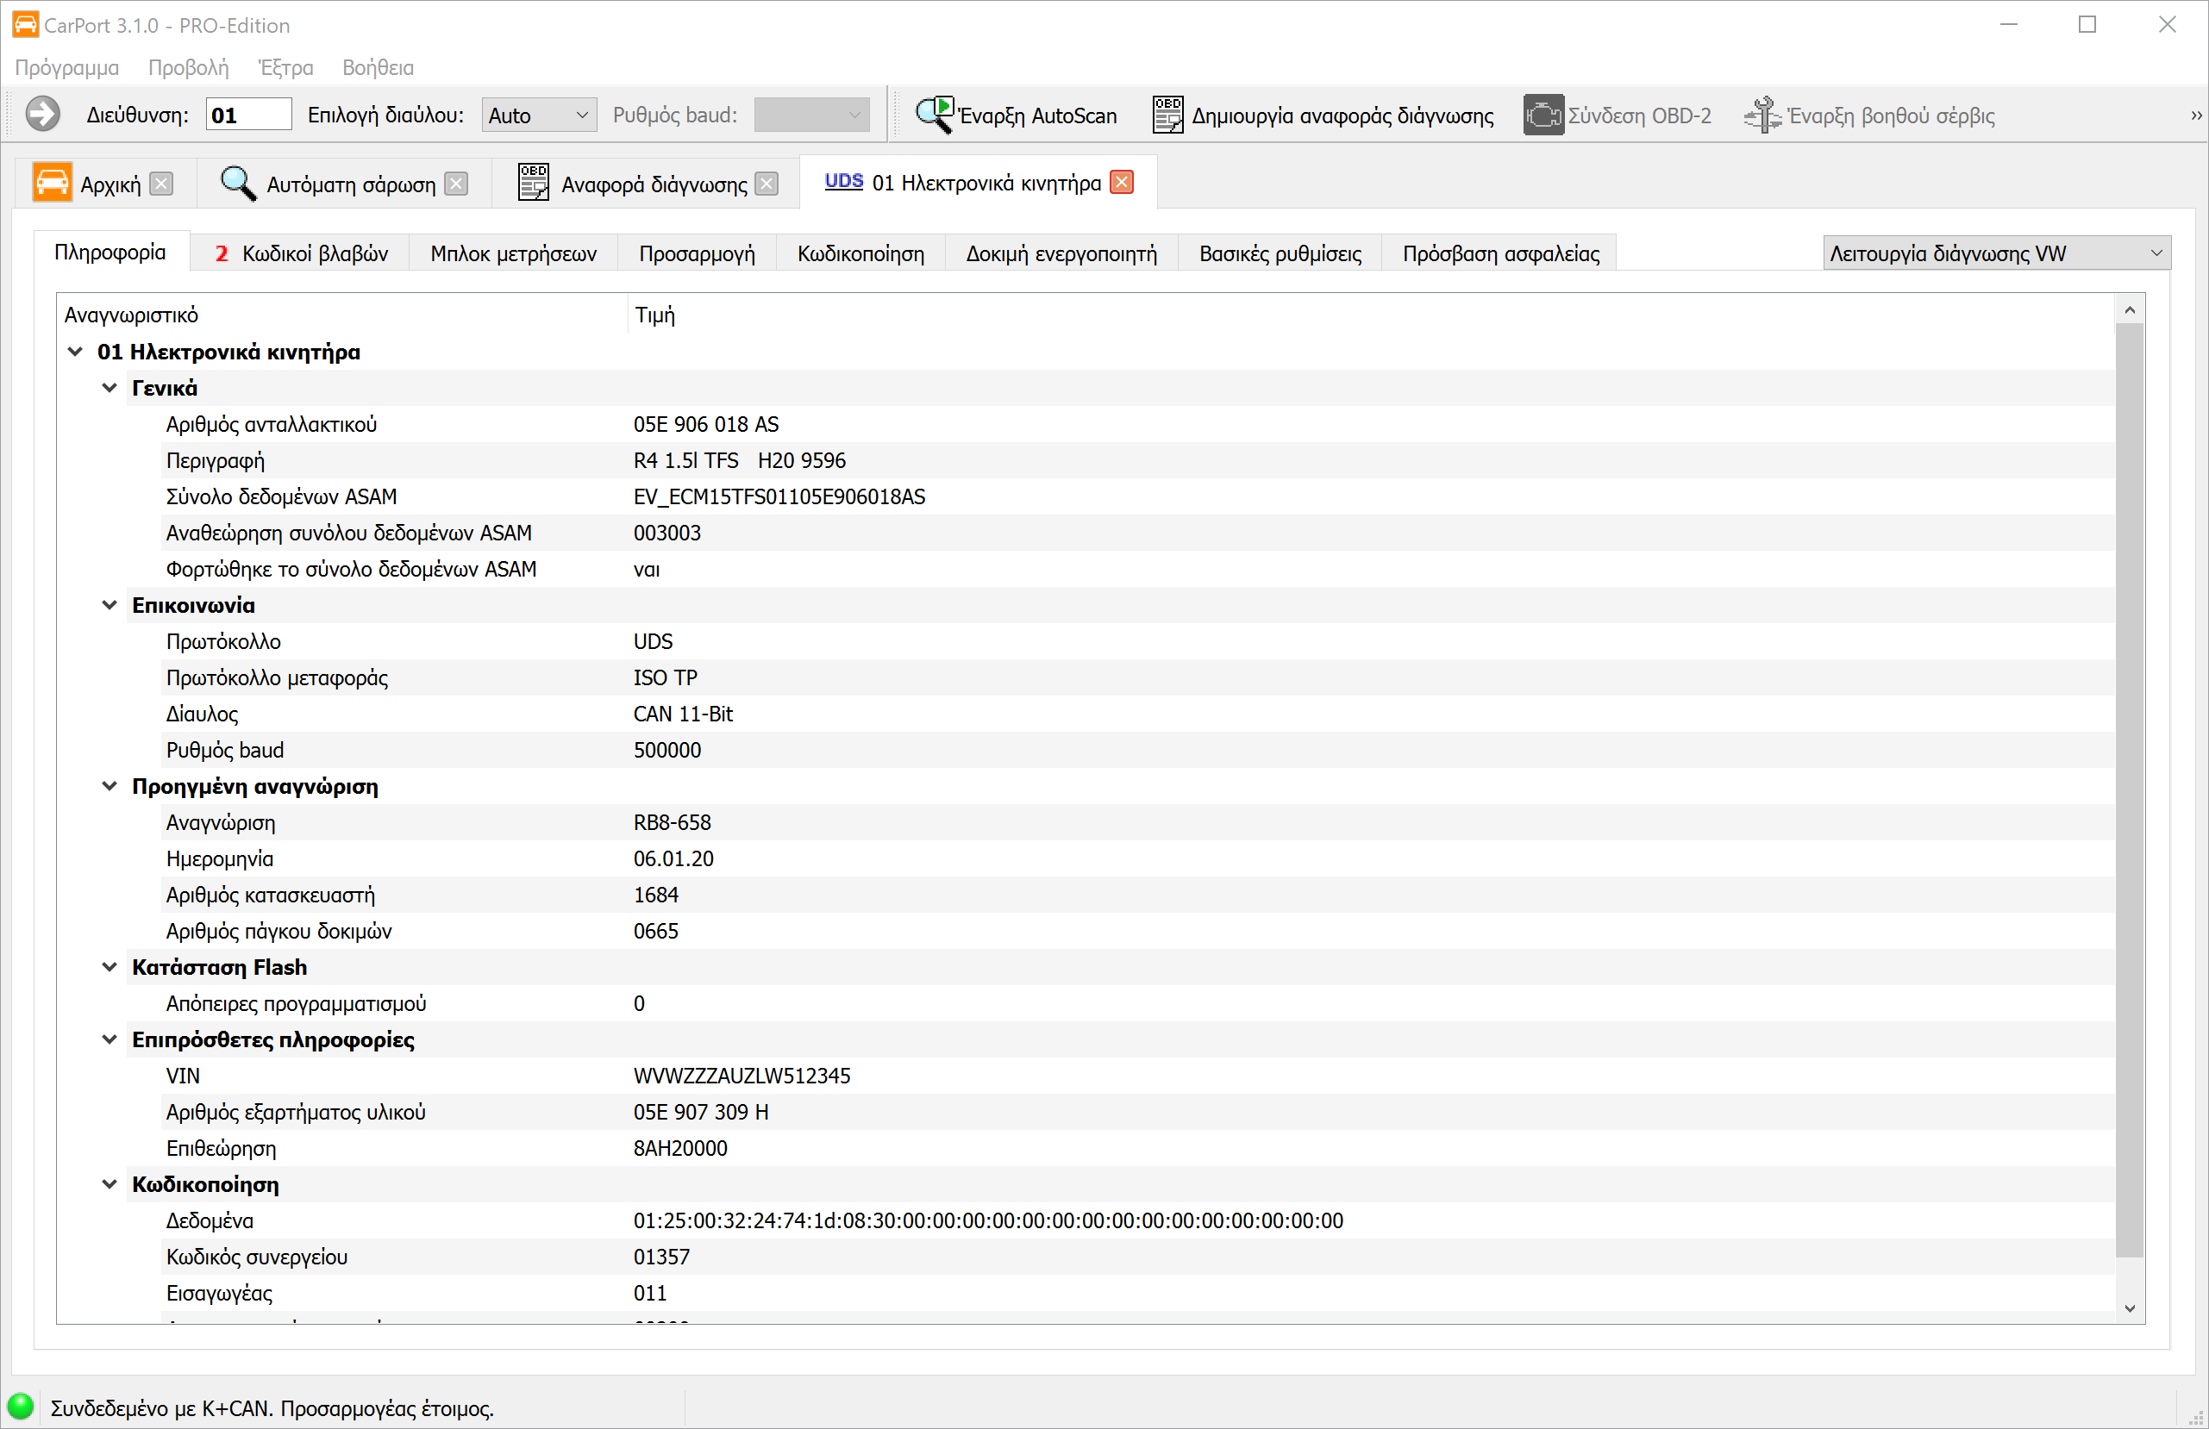
Task: Close the Αυτόματη σάρωση tab
Action: point(456,184)
